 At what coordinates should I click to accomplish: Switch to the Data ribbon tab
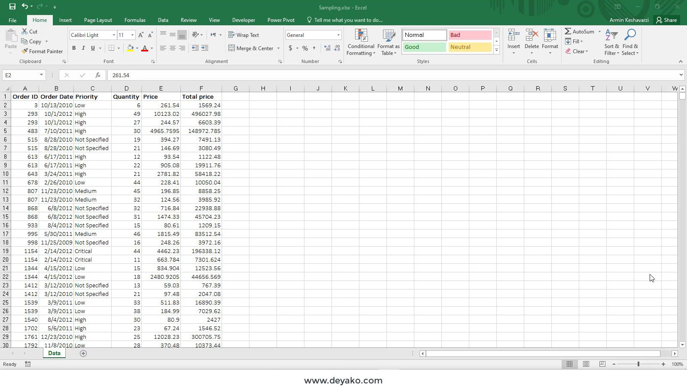[163, 20]
